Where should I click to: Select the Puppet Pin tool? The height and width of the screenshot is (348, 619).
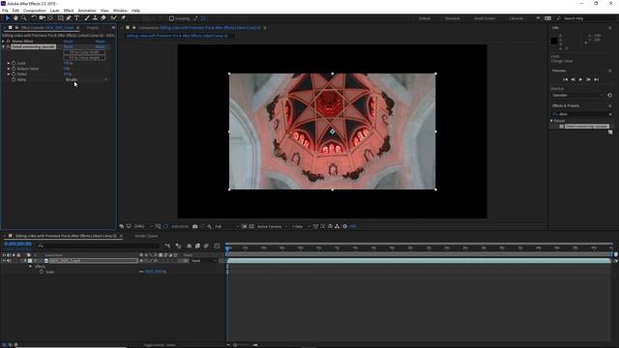(123, 18)
